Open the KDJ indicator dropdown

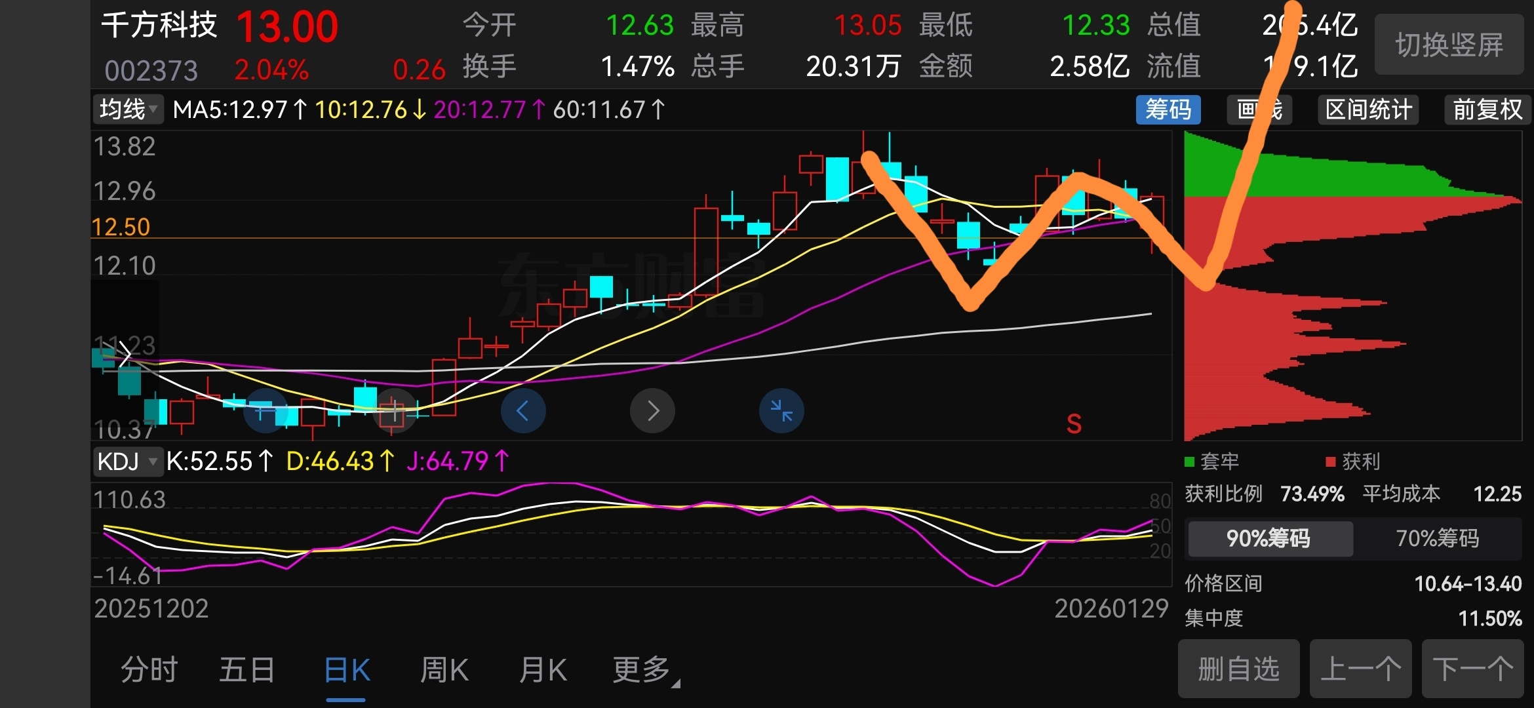click(x=127, y=462)
